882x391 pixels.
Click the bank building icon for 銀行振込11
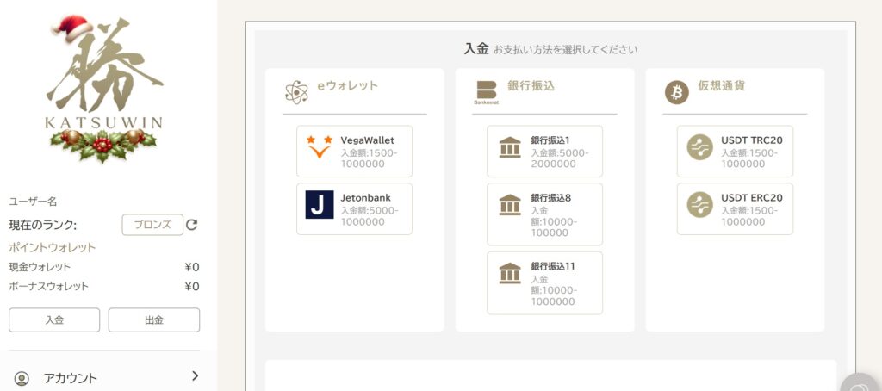(510, 273)
